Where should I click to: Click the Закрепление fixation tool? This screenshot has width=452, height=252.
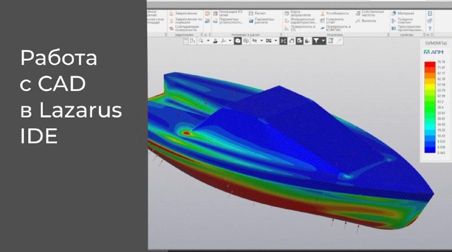coord(183,13)
